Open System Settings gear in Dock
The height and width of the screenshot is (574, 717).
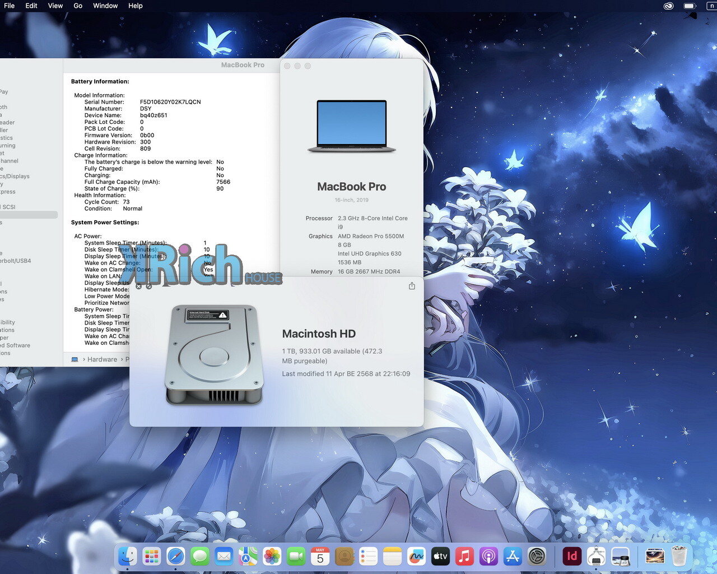(537, 557)
